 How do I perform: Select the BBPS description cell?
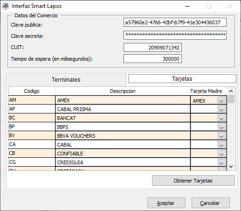123,127
